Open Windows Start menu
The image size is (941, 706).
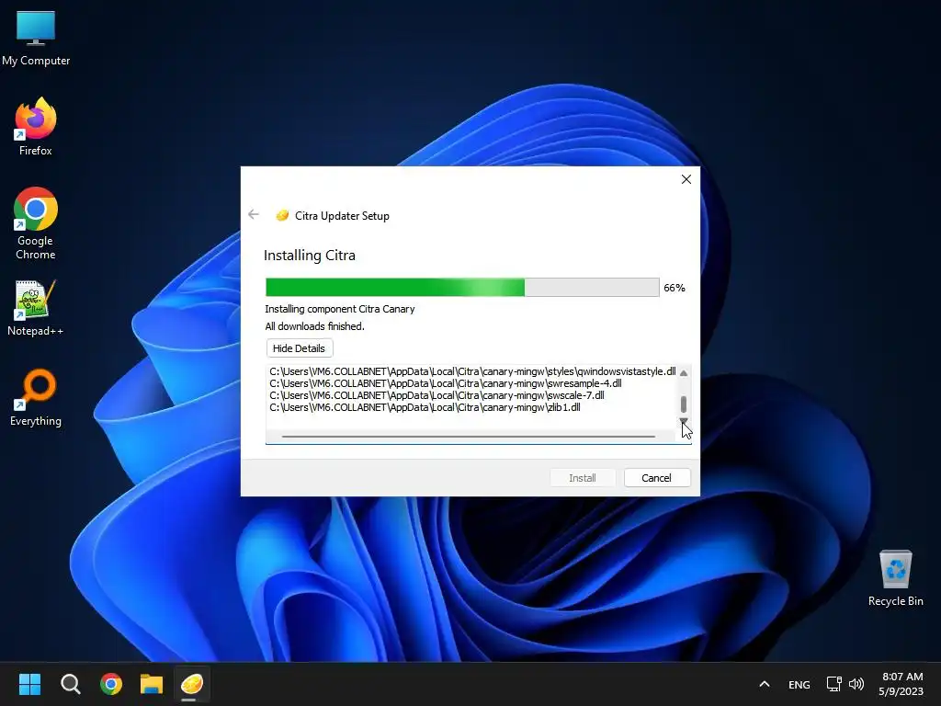click(29, 684)
